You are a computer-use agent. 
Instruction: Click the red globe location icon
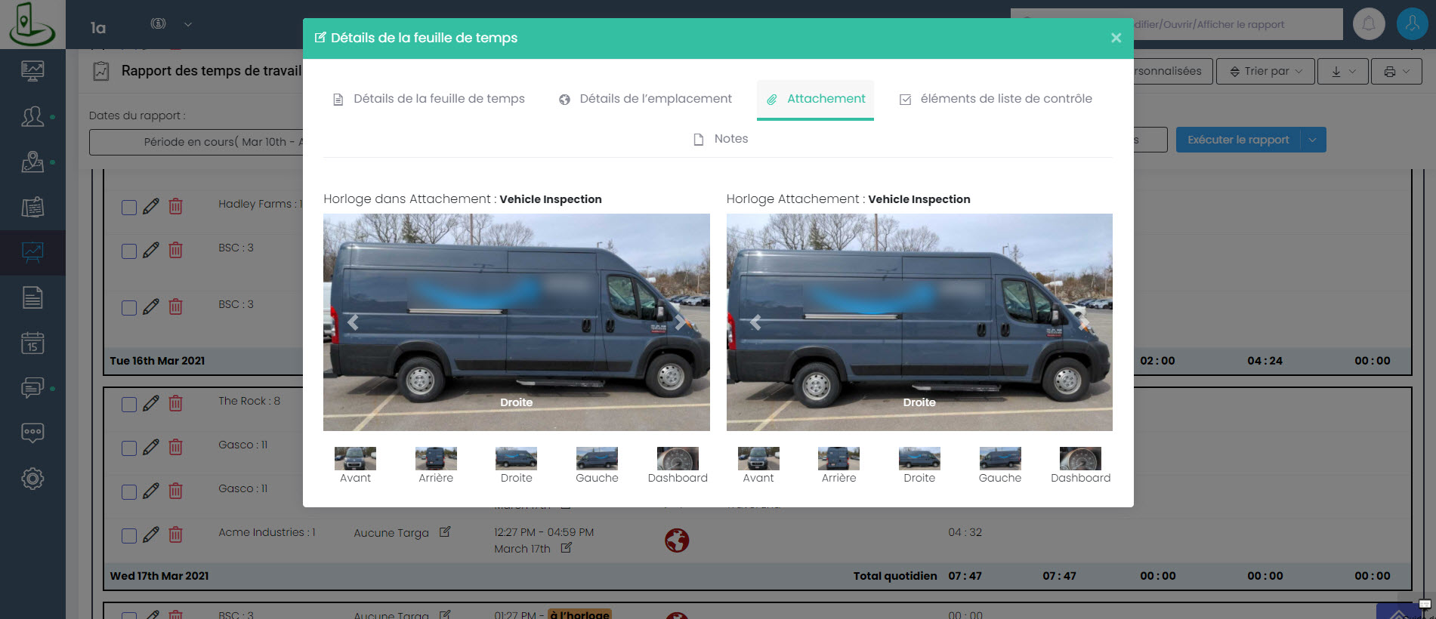[x=676, y=540]
